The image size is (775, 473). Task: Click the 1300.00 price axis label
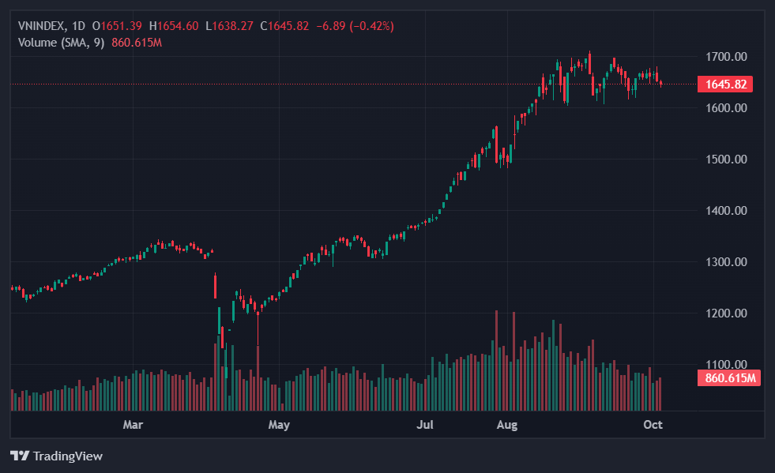coord(727,262)
